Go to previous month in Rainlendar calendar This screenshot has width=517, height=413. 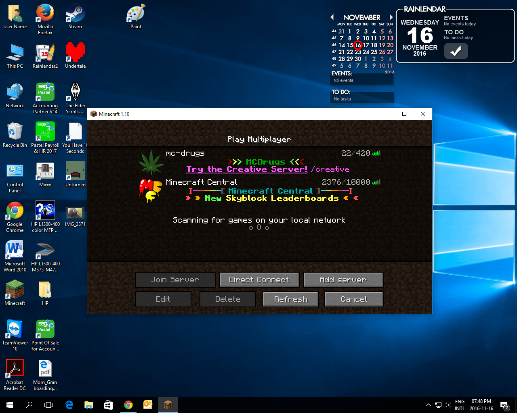[x=332, y=17]
